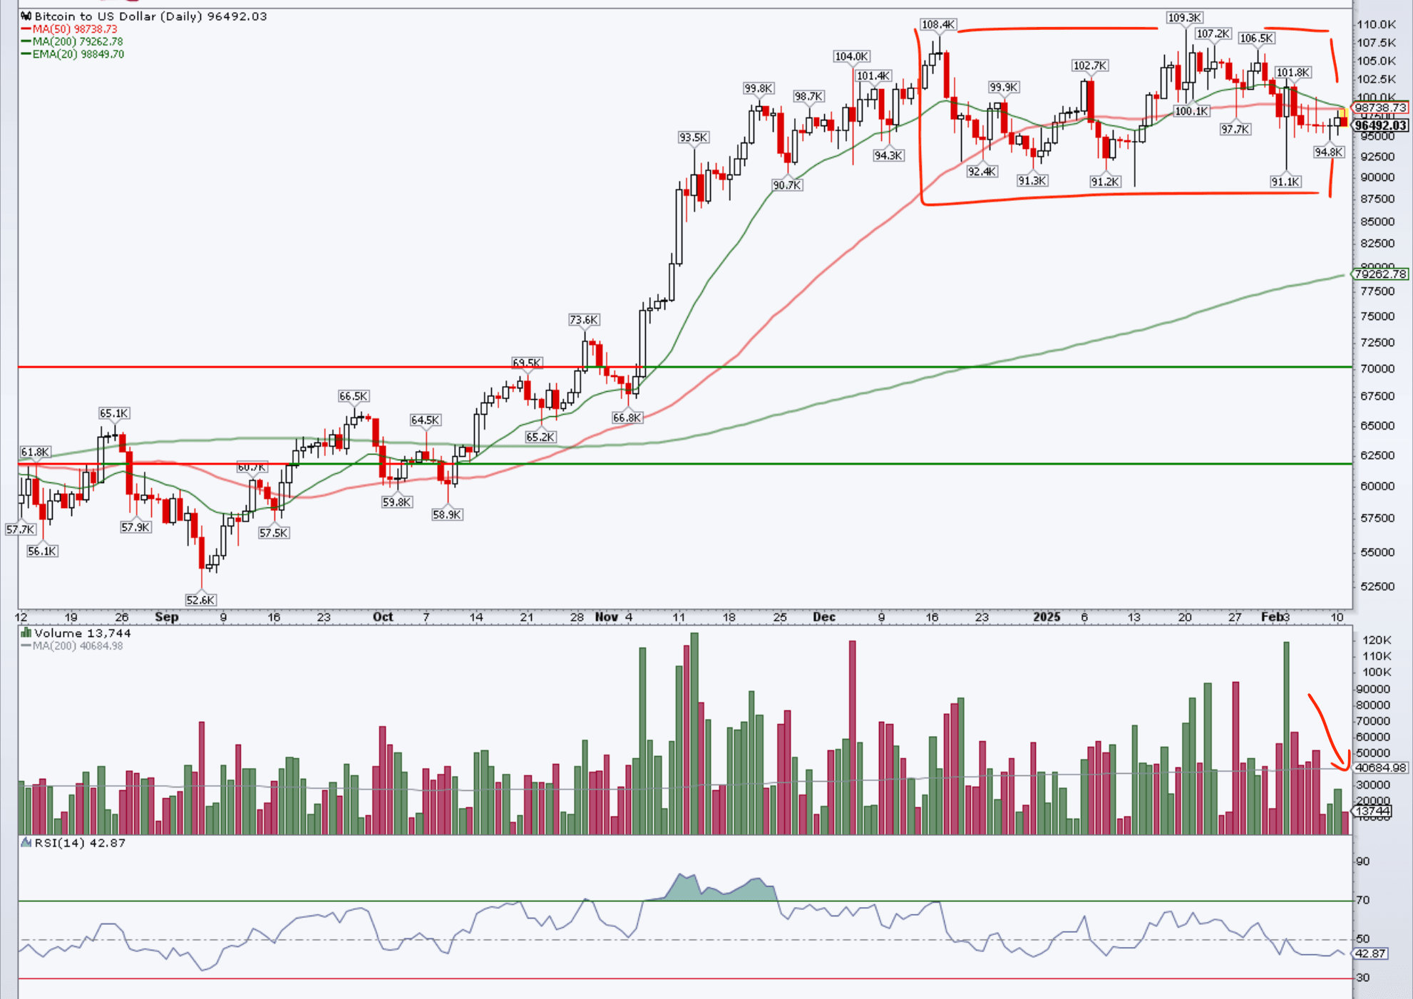Click the 91.3K low label
1413x999 pixels.
point(1032,180)
